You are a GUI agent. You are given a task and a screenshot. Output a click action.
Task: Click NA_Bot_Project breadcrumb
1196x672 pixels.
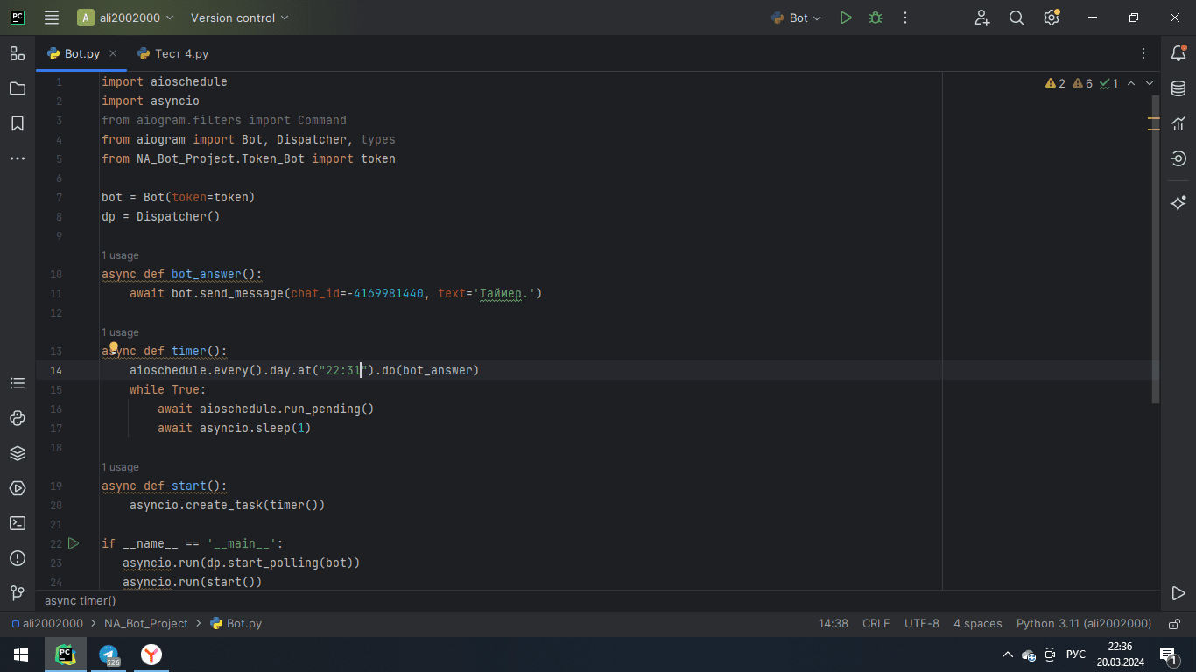(146, 624)
